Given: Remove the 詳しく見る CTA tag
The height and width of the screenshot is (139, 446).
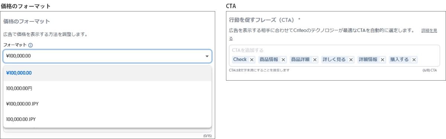Looking at the screenshot, I should [351, 60].
